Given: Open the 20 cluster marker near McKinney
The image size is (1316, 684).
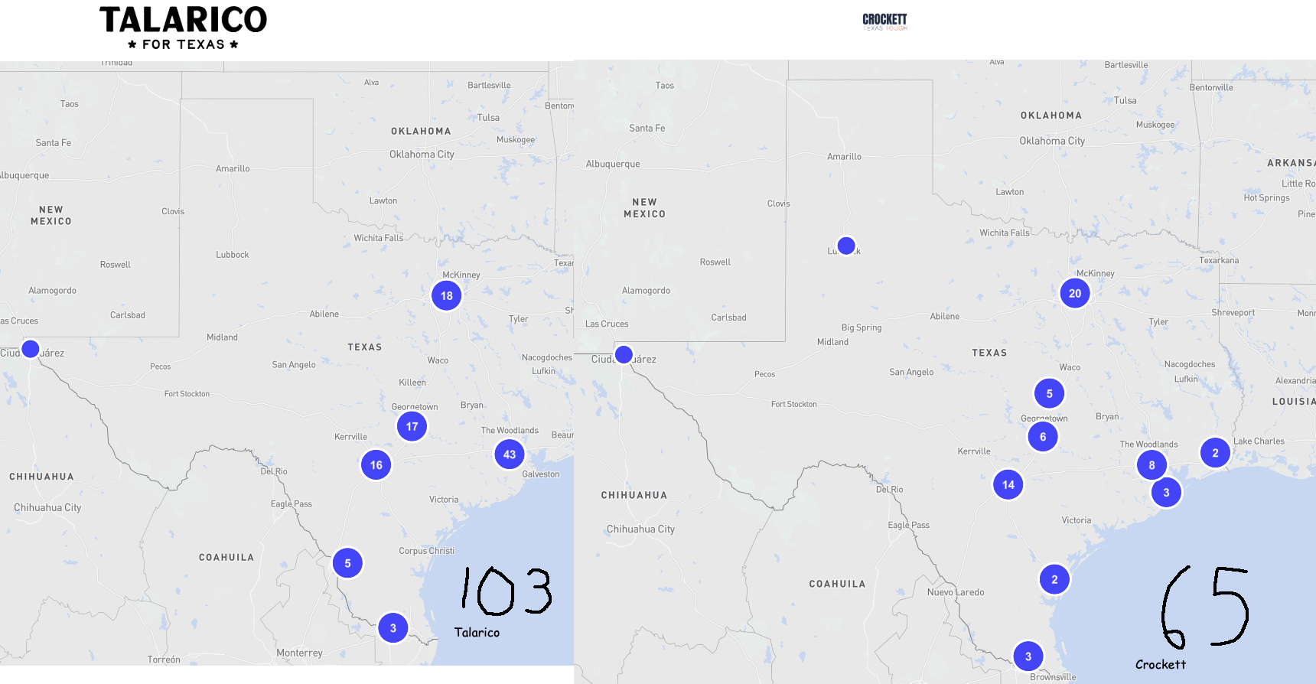Looking at the screenshot, I should click(1075, 293).
